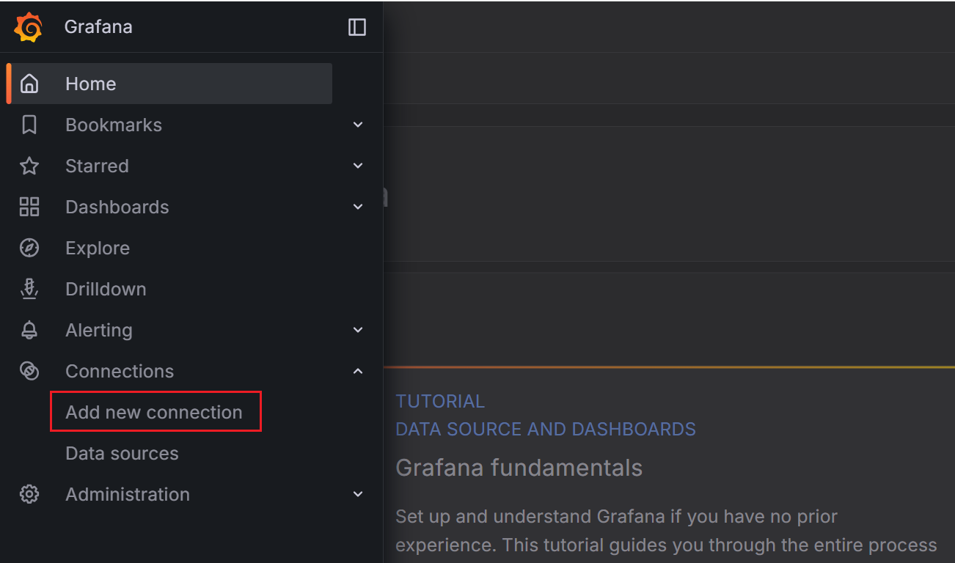Go to the Dashboards menu item
Screen dimensions: 955x563
click(117, 207)
